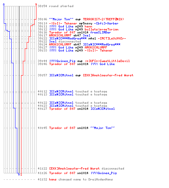Click 'hans' name in 41:32 rename entry

[x=53, y=179]
